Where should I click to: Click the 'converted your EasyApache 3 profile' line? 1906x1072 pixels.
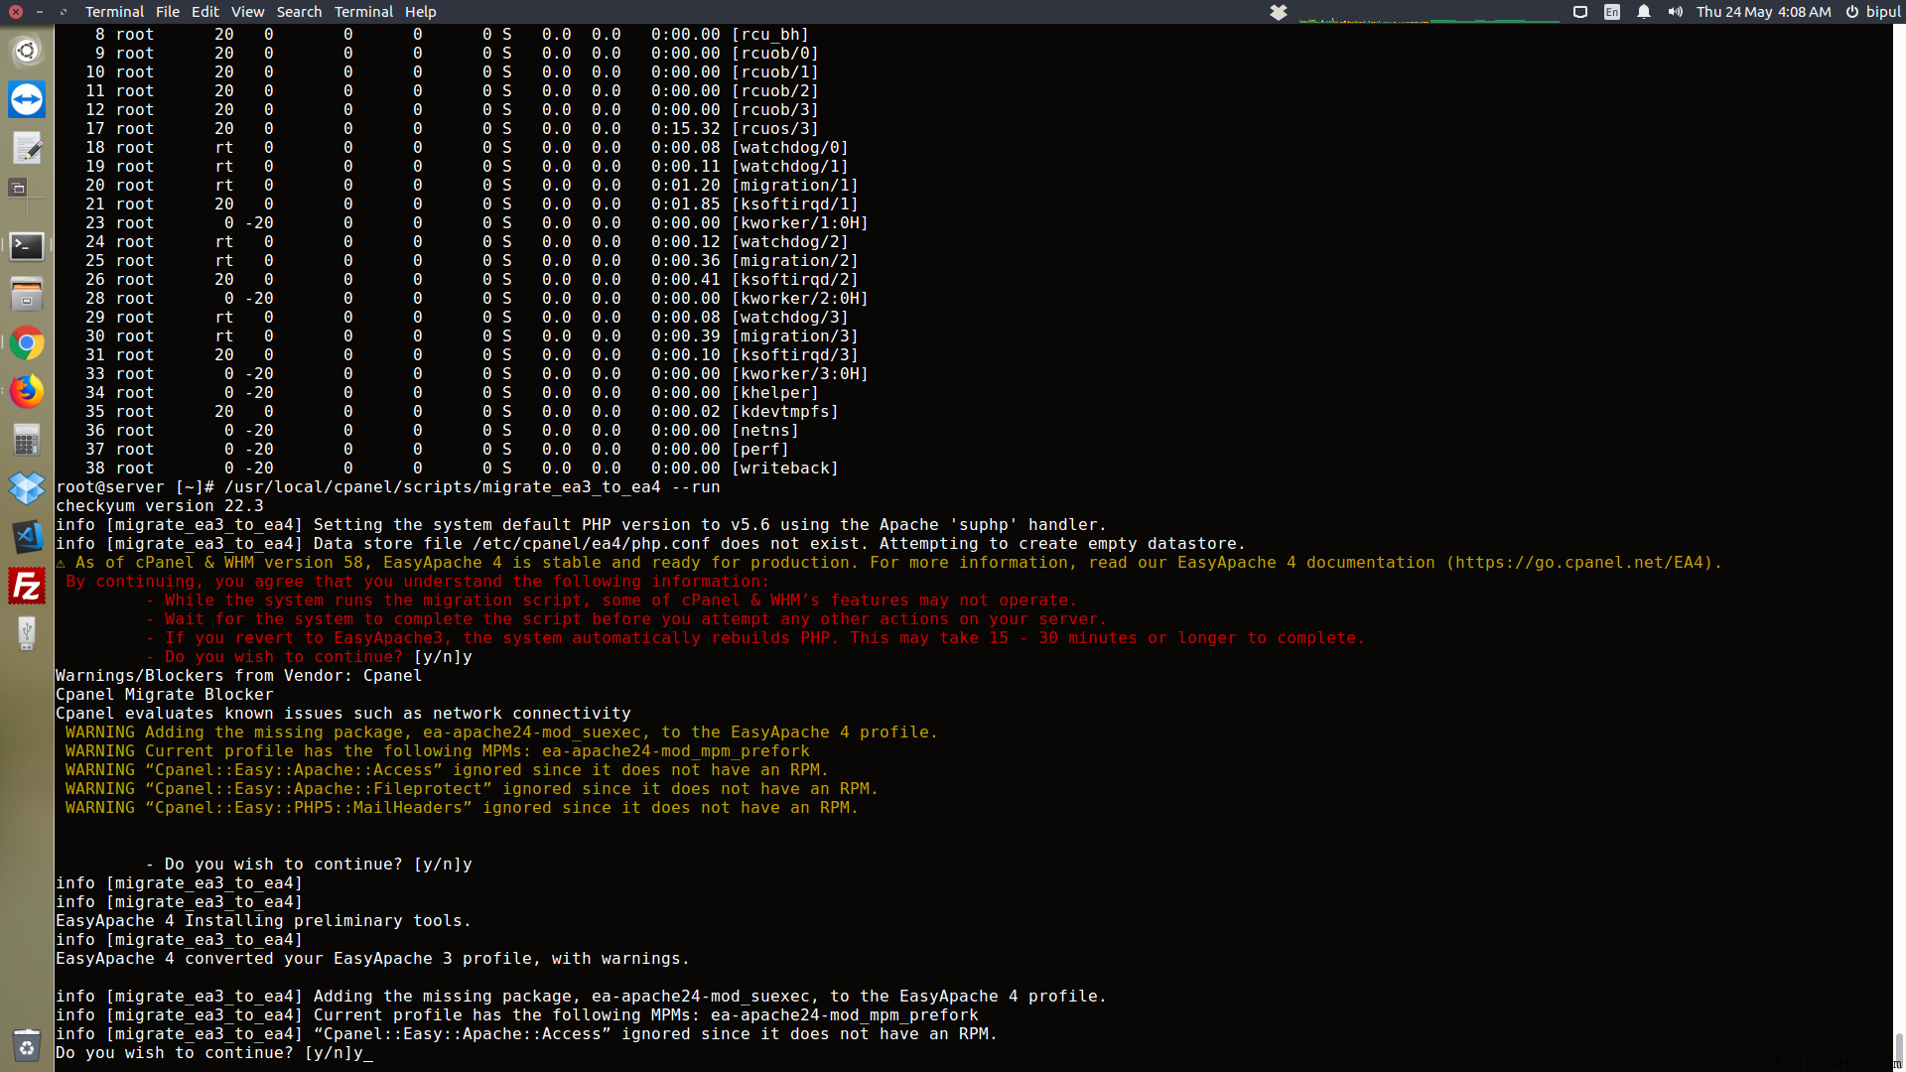[373, 959]
